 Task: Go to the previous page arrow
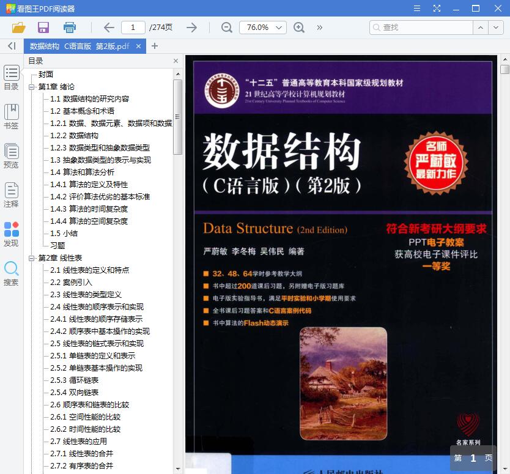pyautogui.click(x=109, y=28)
